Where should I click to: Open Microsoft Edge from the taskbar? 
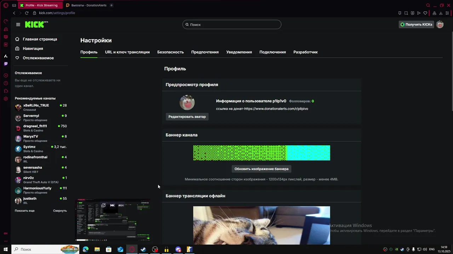85,249
